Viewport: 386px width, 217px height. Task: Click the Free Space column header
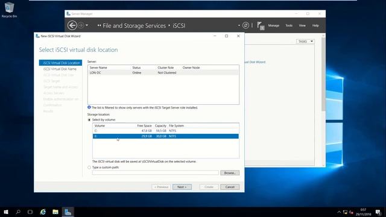tap(144, 125)
